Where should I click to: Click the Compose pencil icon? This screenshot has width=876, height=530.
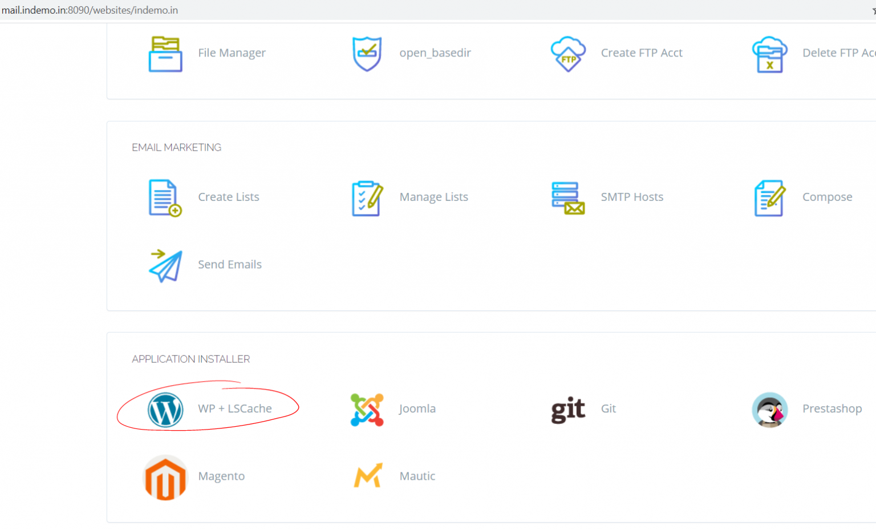[770, 198]
